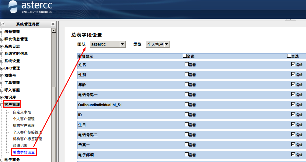The height and width of the screenshot is (162, 306).
Task: Open the 类型 个人客户 dropdown
Action: pos(167,44)
